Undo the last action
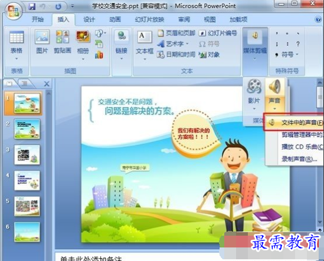This screenshot has height=261, width=324. coord(42,7)
